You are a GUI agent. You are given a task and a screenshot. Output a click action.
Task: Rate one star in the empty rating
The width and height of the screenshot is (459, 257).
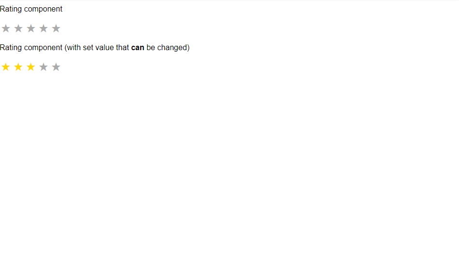coord(6,28)
